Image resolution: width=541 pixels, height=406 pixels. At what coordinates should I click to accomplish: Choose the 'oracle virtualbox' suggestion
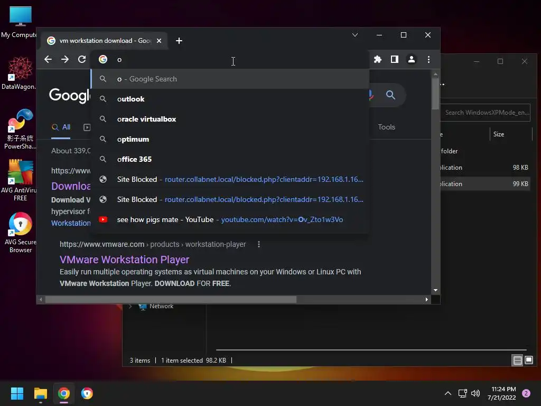pos(230,119)
